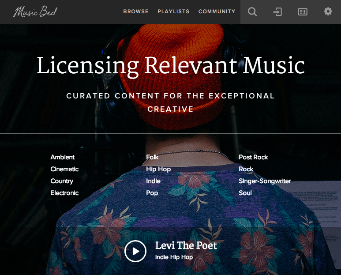Select the Cinematic genre

point(64,169)
